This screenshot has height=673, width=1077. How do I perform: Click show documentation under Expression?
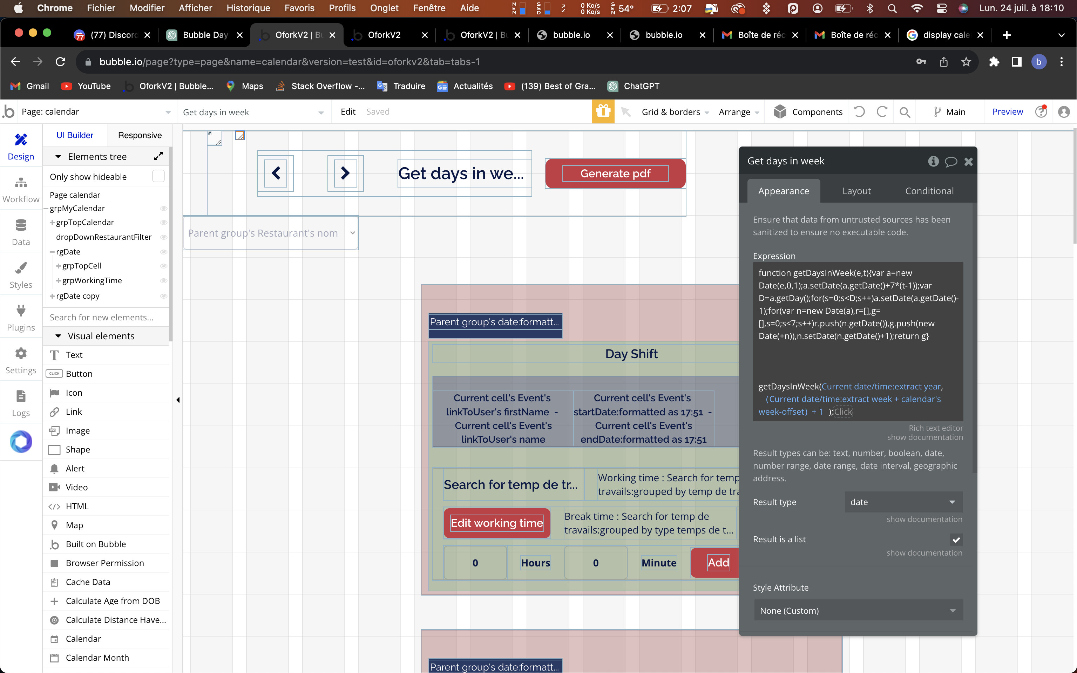tap(925, 437)
